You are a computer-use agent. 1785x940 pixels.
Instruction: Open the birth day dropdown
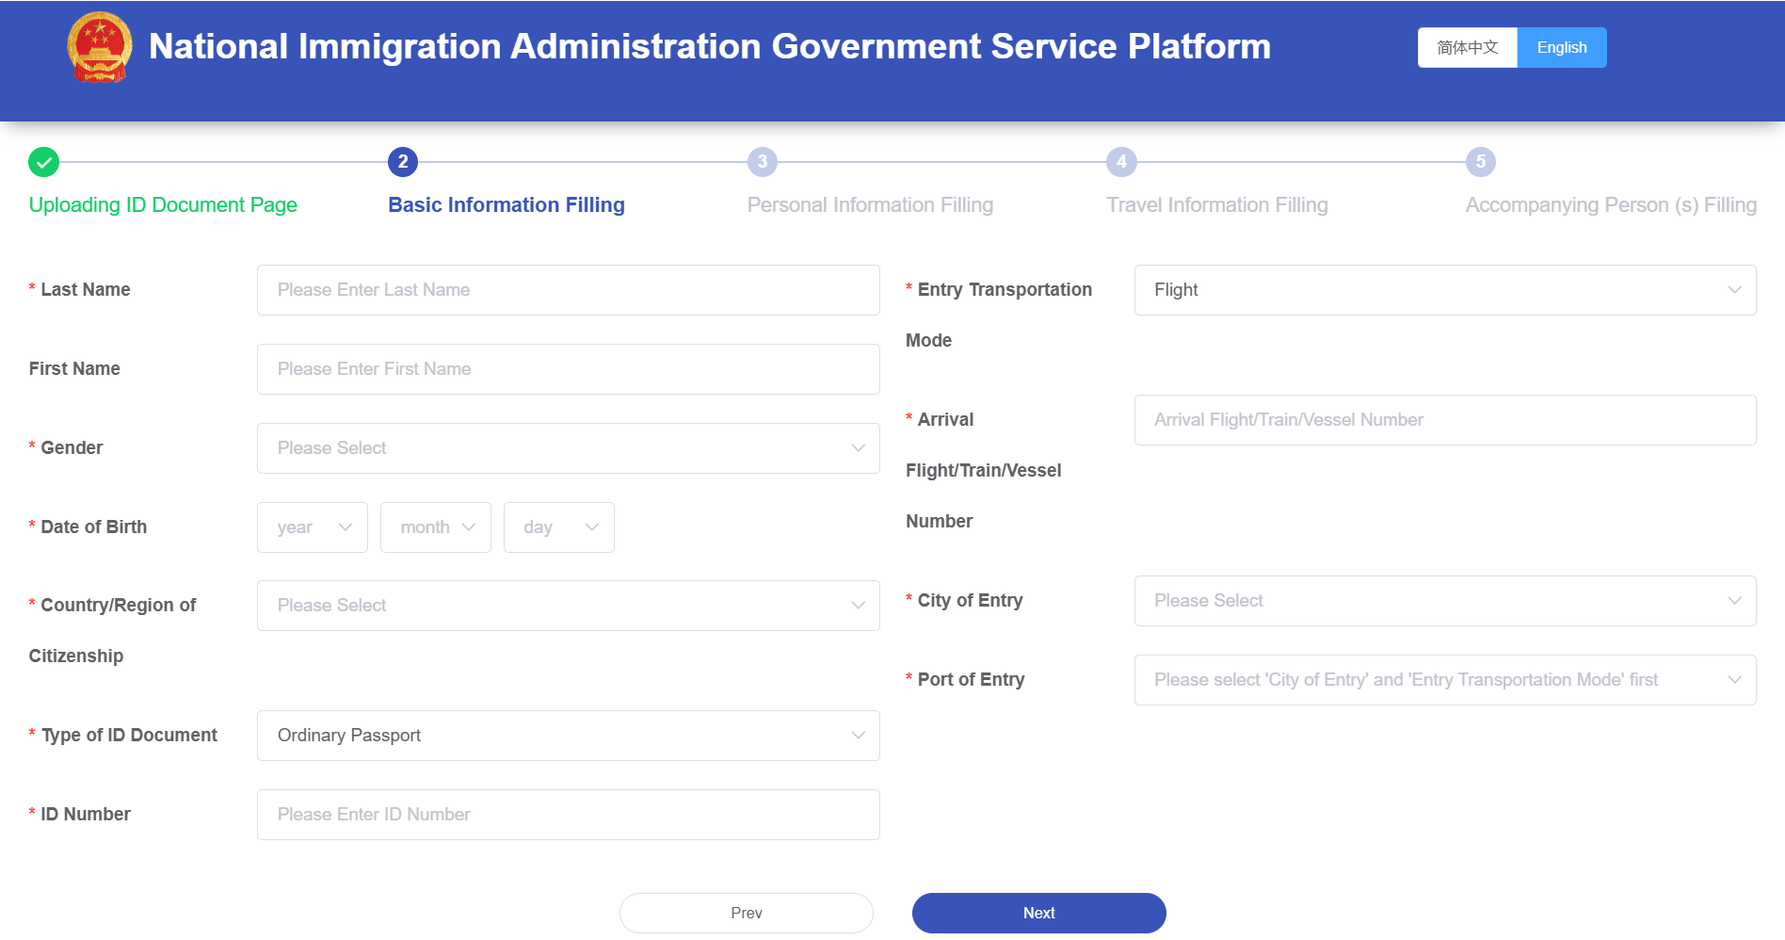[x=559, y=527]
